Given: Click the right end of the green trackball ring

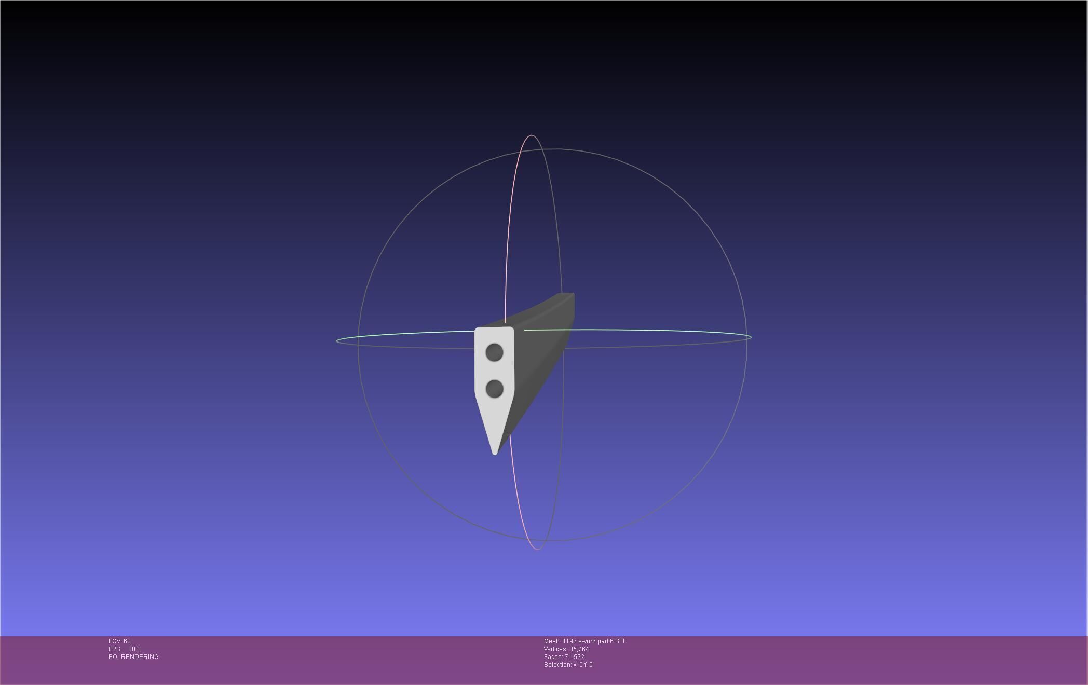Looking at the screenshot, I should [x=751, y=337].
